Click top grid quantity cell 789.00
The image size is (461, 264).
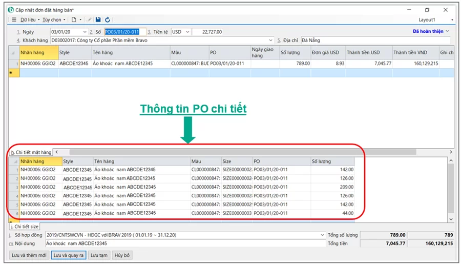click(x=295, y=64)
